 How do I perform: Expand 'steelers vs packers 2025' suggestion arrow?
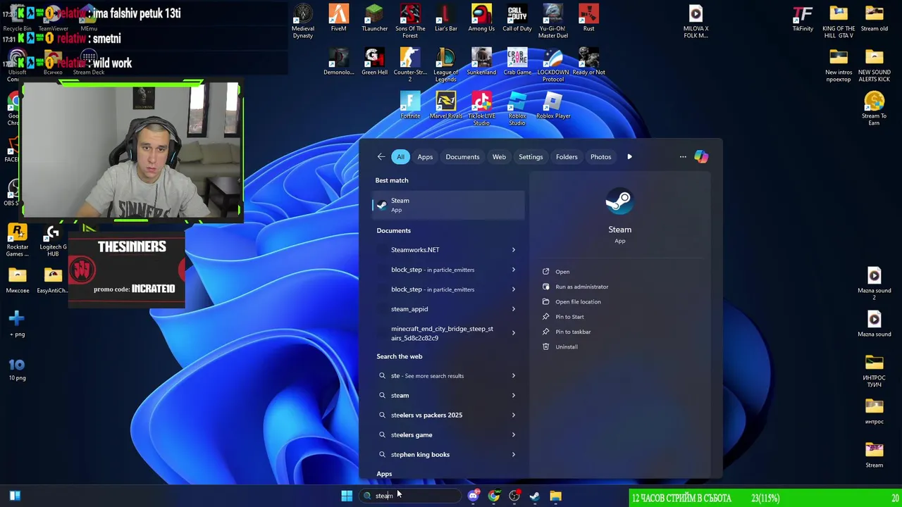click(513, 415)
